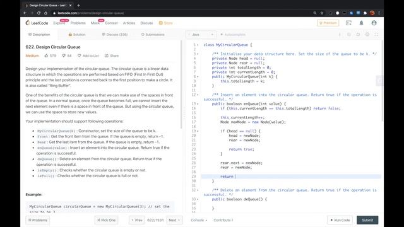Click the Pick One button
This screenshot has width=404, height=227.
coord(106,220)
